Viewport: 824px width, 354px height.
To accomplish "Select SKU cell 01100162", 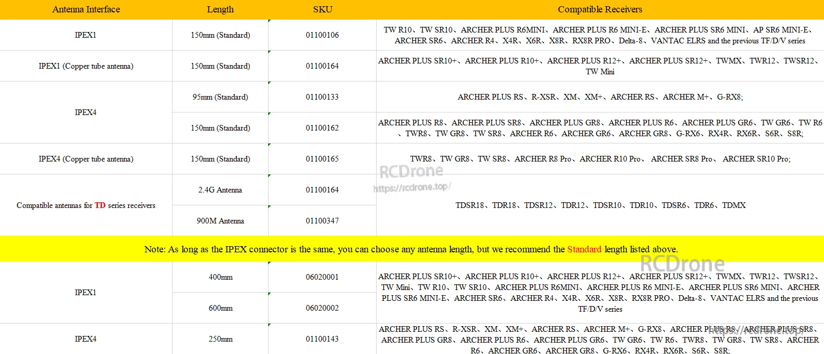I will pos(322,128).
